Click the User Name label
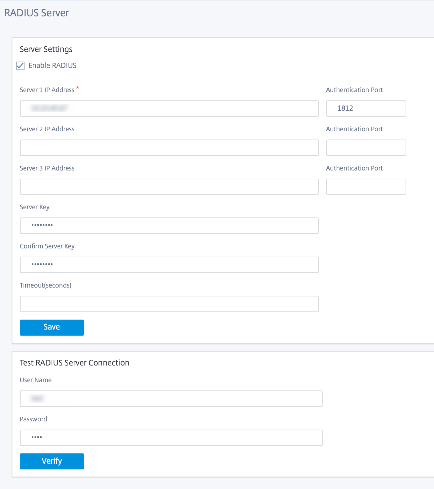434x489 pixels. click(x=36, y=380)
